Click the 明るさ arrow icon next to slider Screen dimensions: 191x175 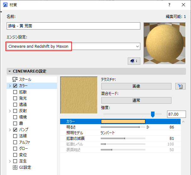click(148, 127)
